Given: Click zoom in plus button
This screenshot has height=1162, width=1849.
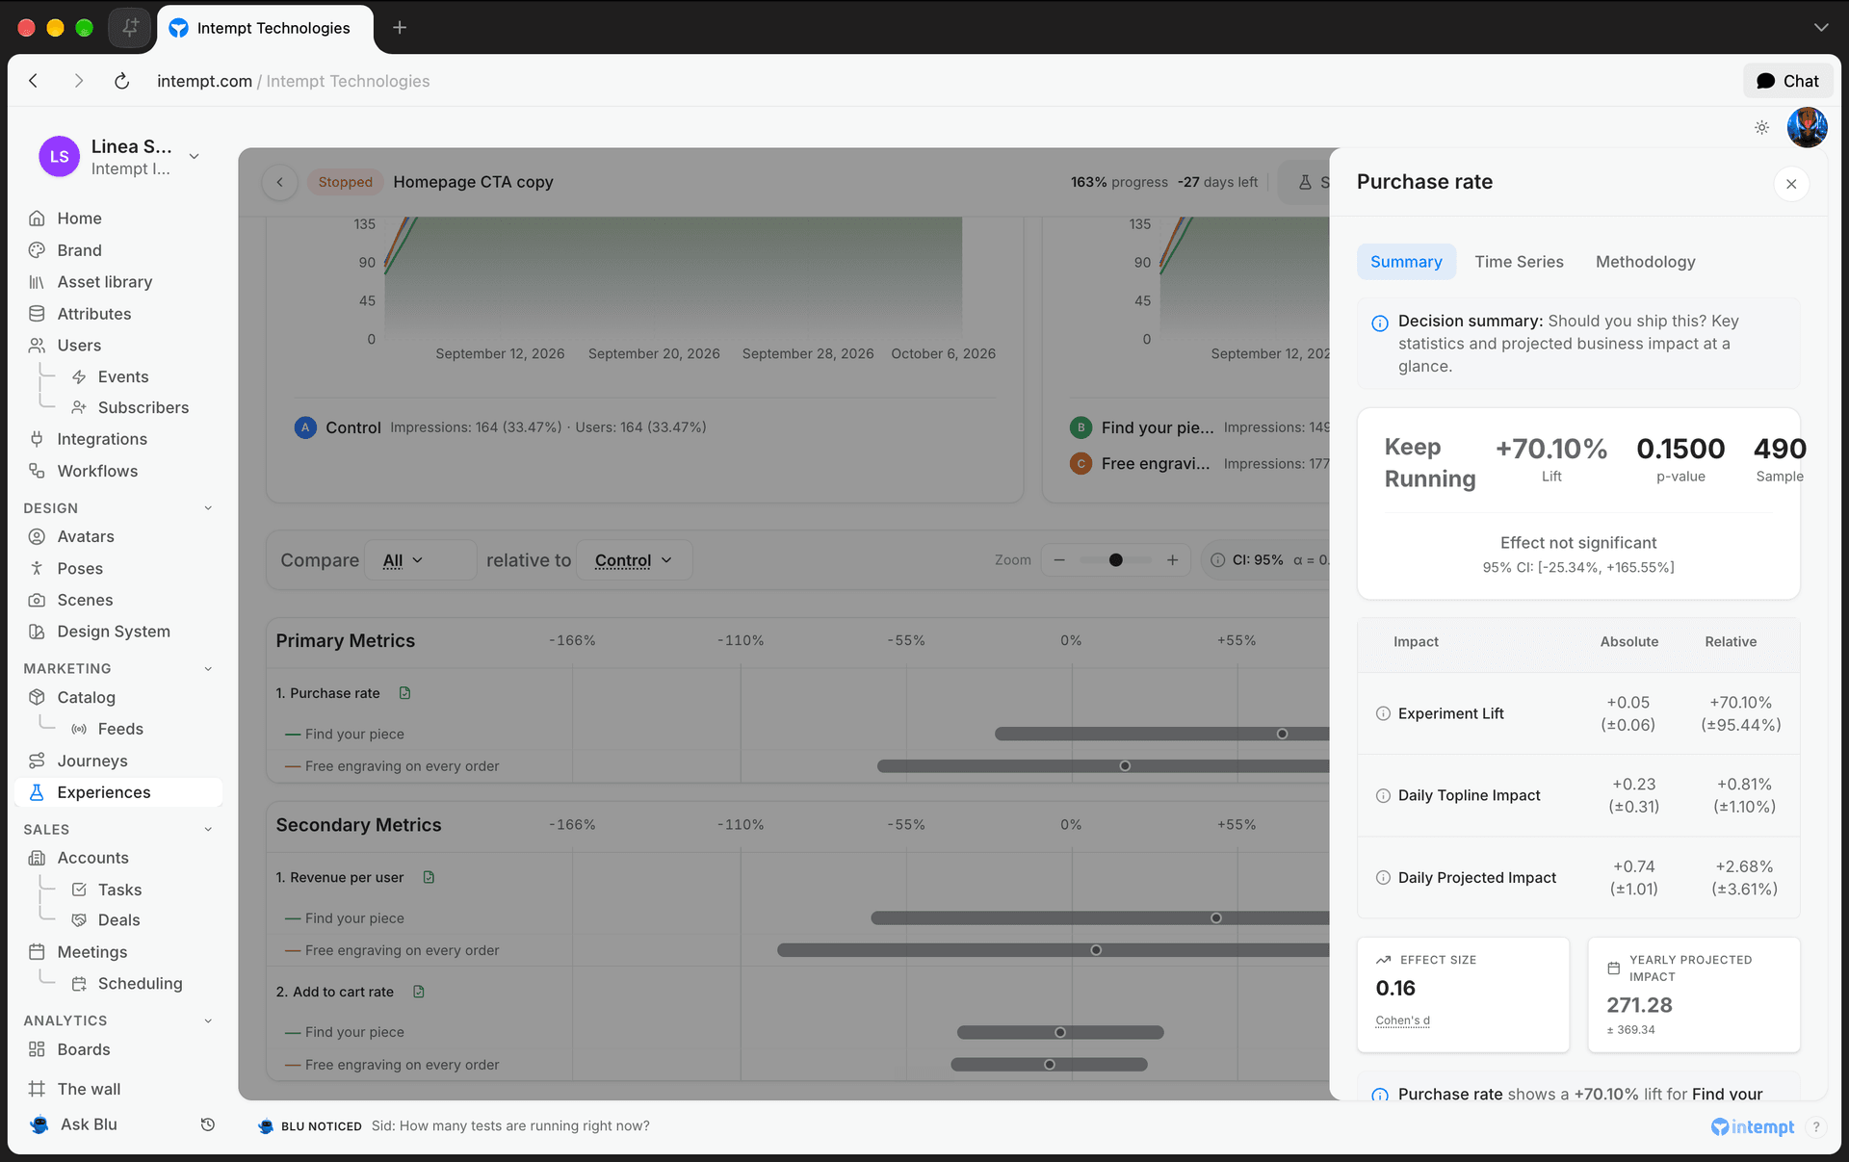Looking at the screenshot, I should (x=1172, y=560).
